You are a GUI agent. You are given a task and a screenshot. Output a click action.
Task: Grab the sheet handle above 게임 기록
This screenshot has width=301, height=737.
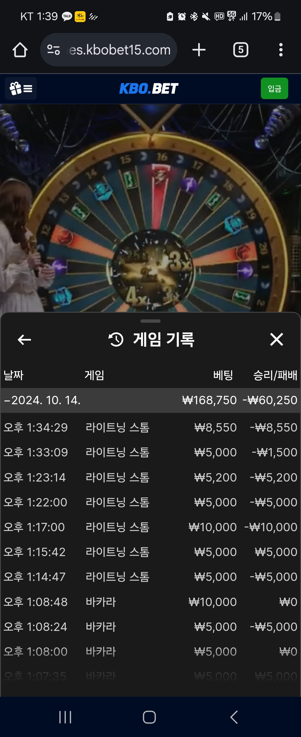point(151,321)
